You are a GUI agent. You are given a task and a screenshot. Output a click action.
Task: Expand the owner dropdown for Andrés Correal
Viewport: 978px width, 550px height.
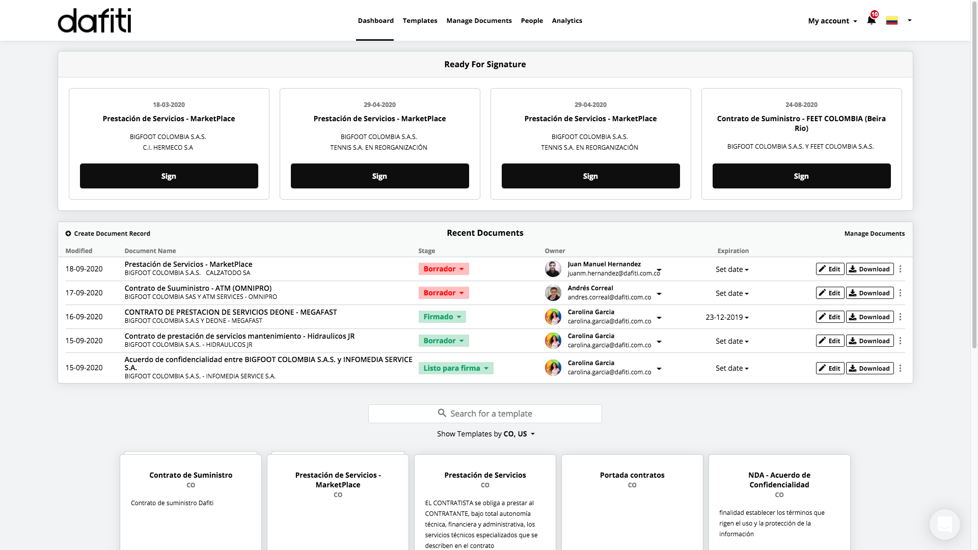coord(659,294)
